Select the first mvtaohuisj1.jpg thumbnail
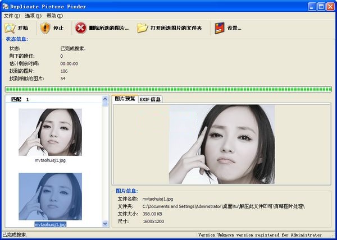The width and height of the screenshot is (337, 240). tap(50, 132)
